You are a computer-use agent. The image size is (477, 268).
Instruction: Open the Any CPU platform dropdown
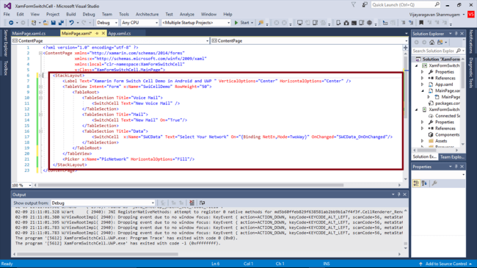coord(140,23)
